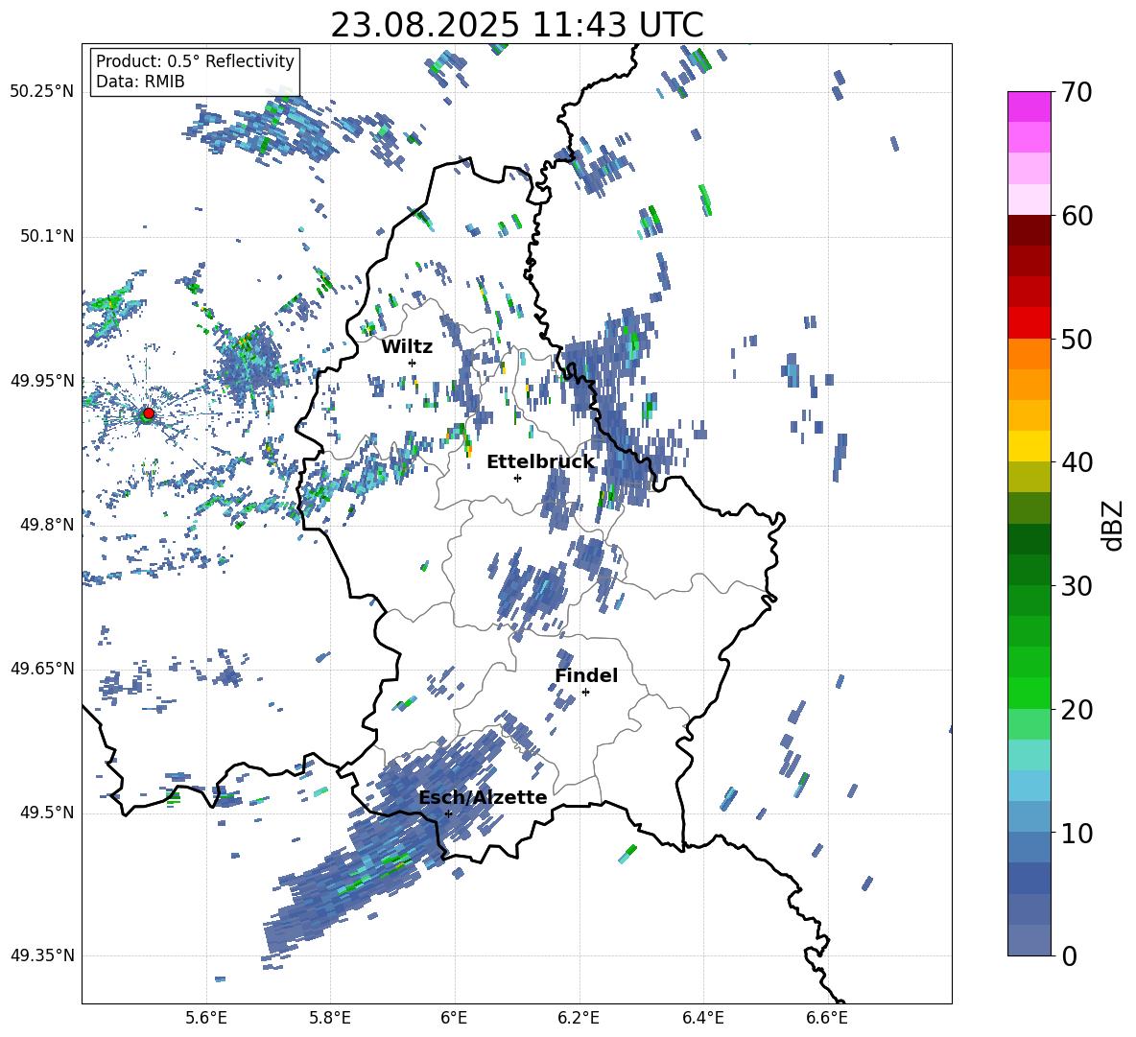Image resolution: width=1136 pixels, height=1037 pixels.
Task: Click the colorbar tick value 30
Action: point(1077,586)
